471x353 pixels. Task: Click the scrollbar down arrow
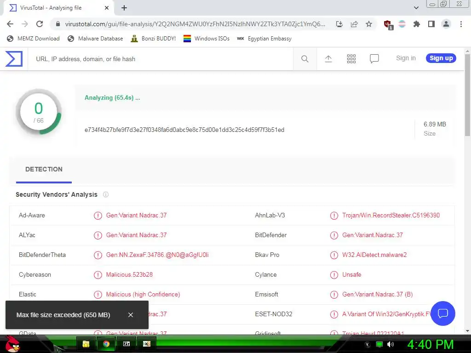pos(467,331)
